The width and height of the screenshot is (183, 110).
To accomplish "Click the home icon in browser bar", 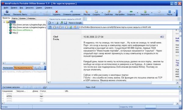I will click(x=75, y=27).
